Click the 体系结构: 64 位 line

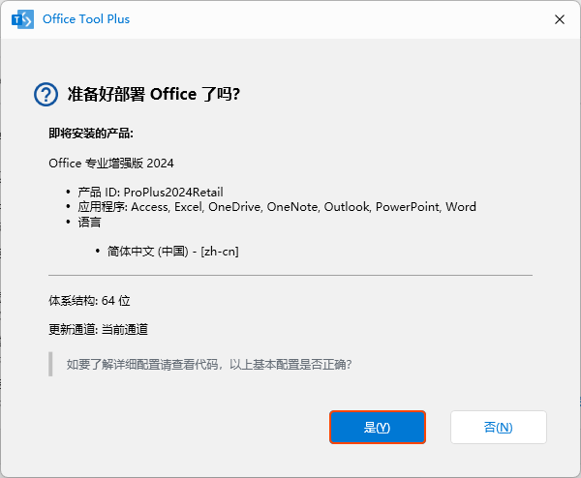pyautogui.click(x=89, y=301)
